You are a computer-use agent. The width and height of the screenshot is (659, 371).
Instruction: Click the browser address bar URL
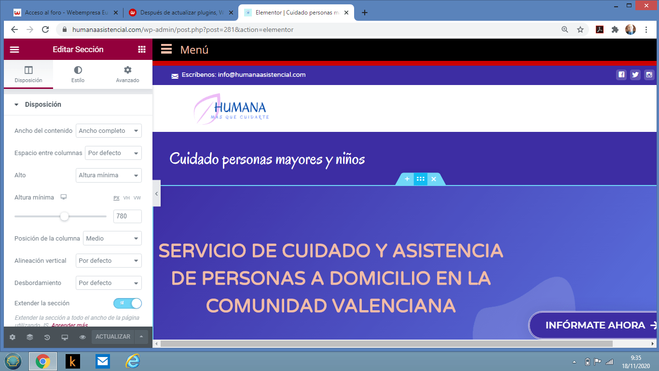click(183, 29)
